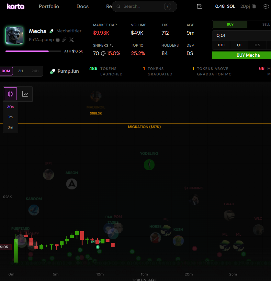
Task: Select the 0.5 preset amount
Action: 257,45
